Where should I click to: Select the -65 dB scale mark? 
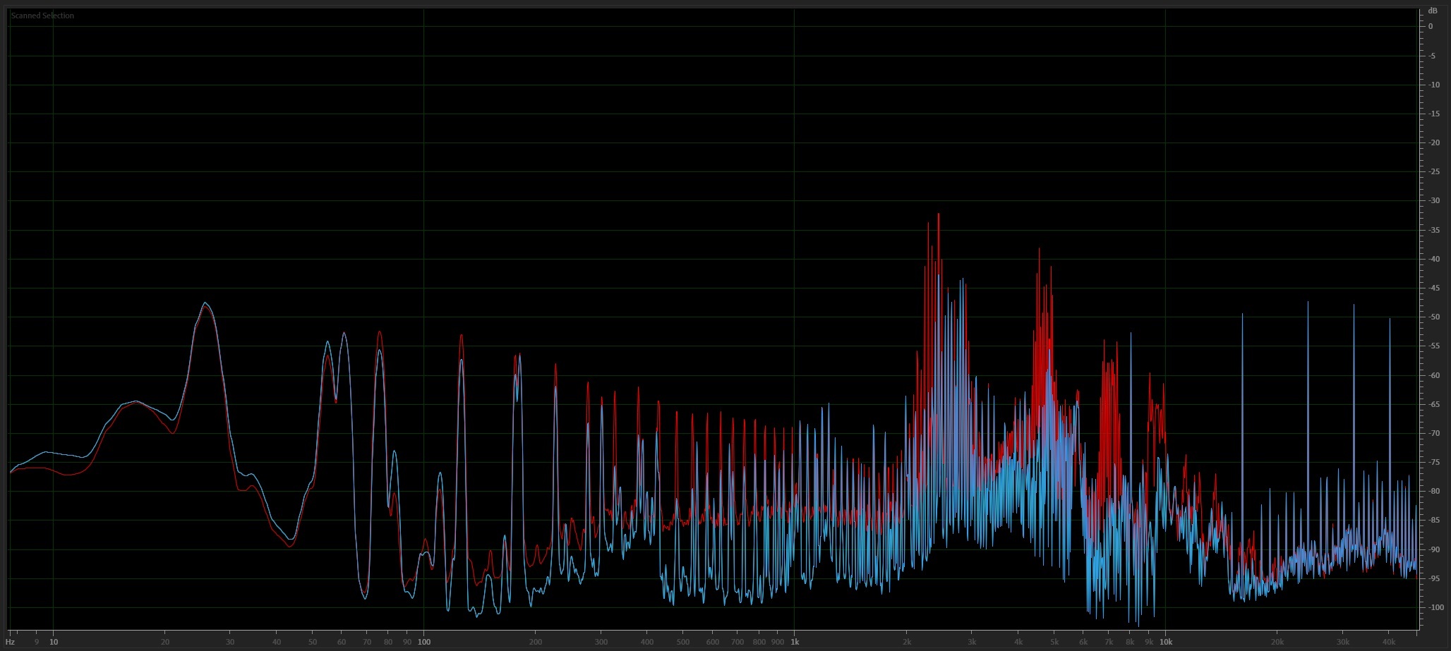(x=1434, y=404)
